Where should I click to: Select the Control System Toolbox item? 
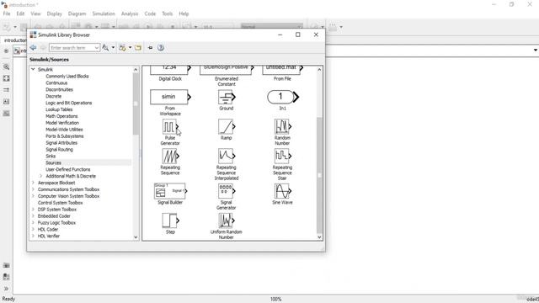click(x=60, y=203)
